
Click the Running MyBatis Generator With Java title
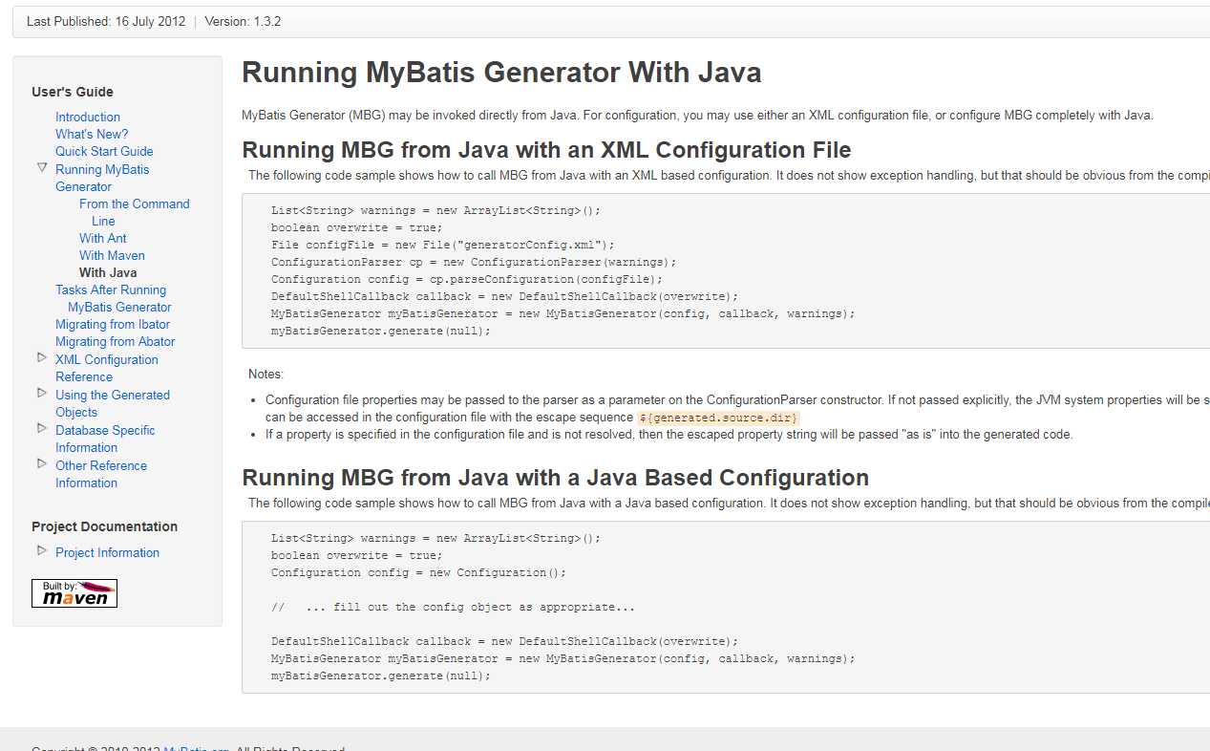click(x=501, y=73)
